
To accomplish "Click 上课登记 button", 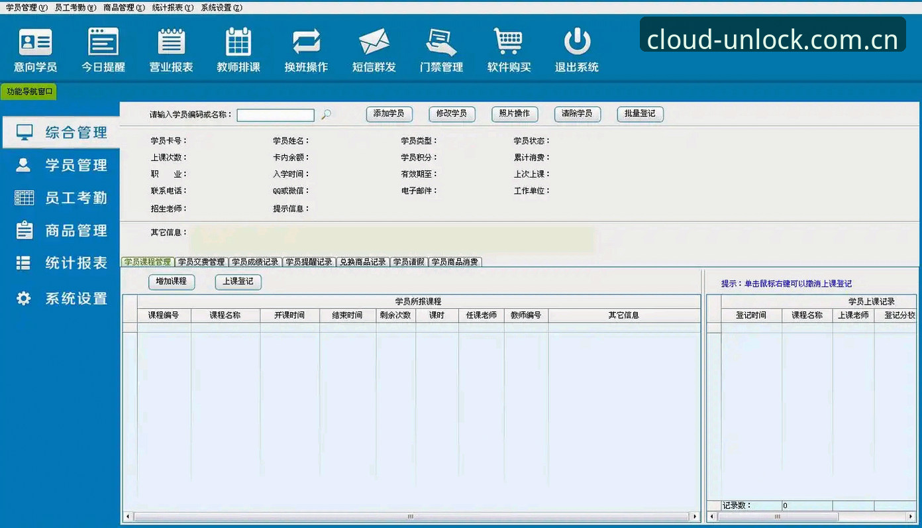I will tap(238, 282).
